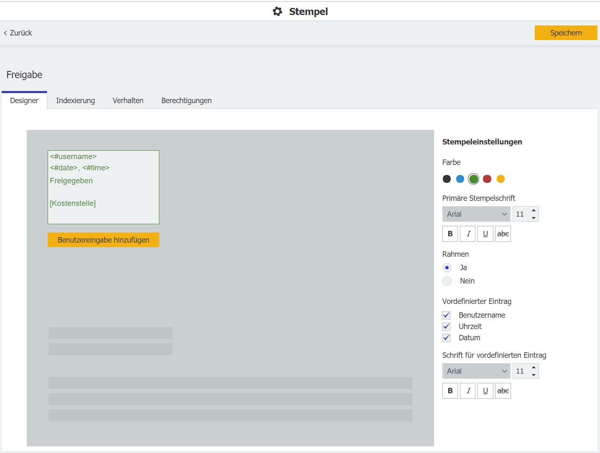Viewport: 600px width, 453px height.
Task: Toggle strikethrough for primary stamp font
Action: coord(503,234)
